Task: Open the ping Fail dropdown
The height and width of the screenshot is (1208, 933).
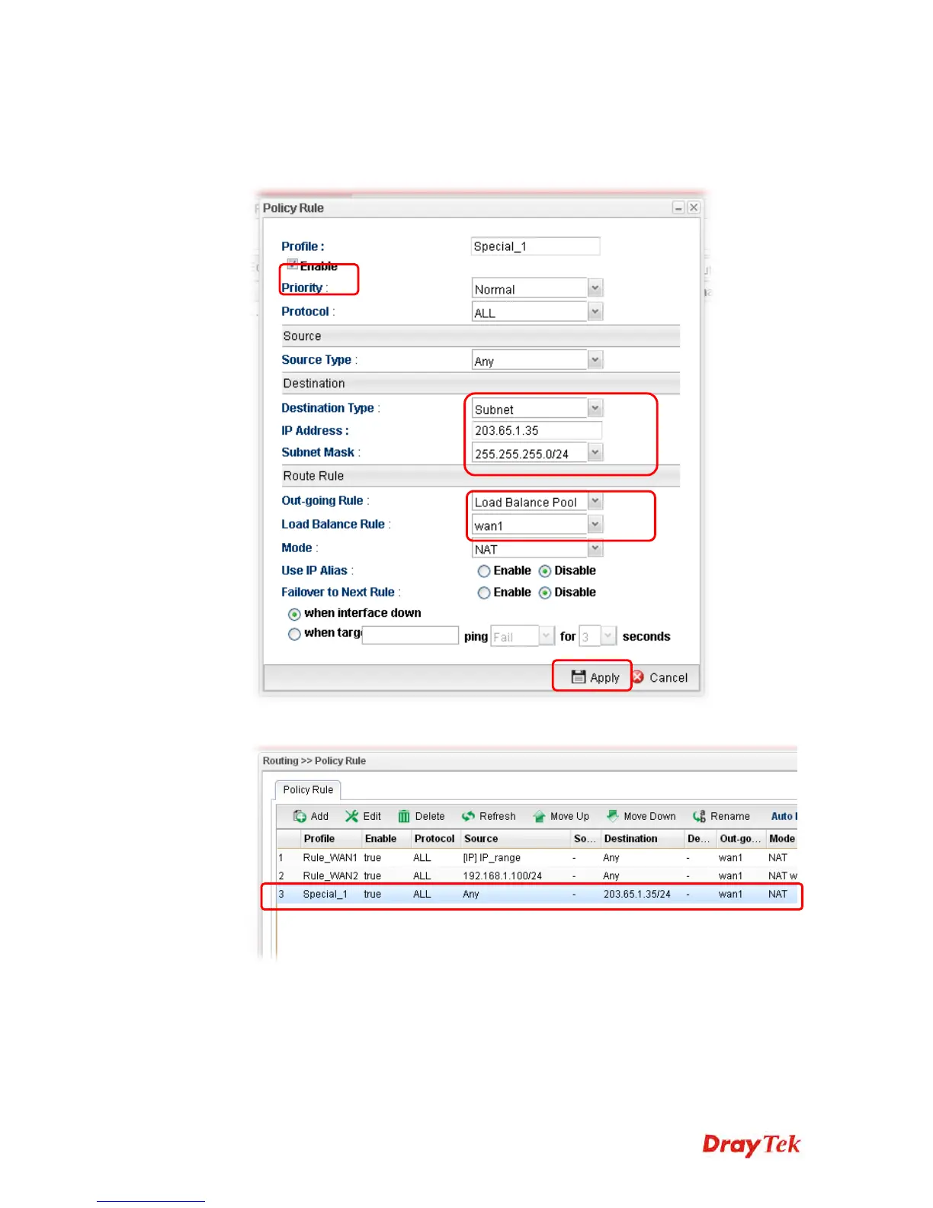Action: coord(546,636)
